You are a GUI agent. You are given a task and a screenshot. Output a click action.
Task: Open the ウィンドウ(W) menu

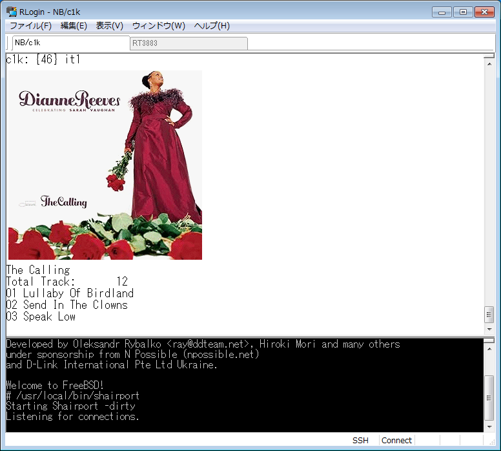coord(158,26)
